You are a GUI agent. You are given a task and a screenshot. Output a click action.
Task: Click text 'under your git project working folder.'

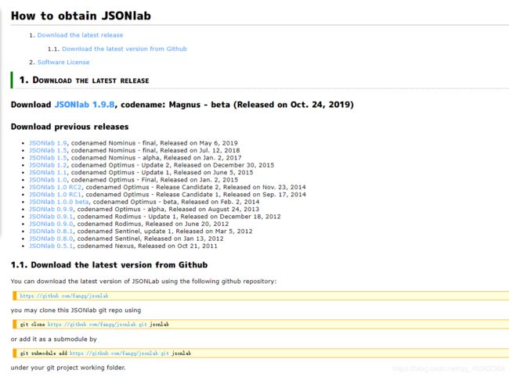(x=68, y=368)
